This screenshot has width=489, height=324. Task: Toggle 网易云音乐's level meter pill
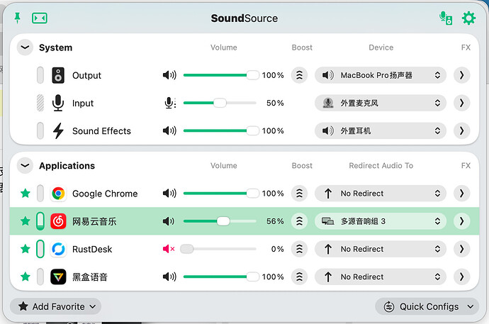pos(40,221)
